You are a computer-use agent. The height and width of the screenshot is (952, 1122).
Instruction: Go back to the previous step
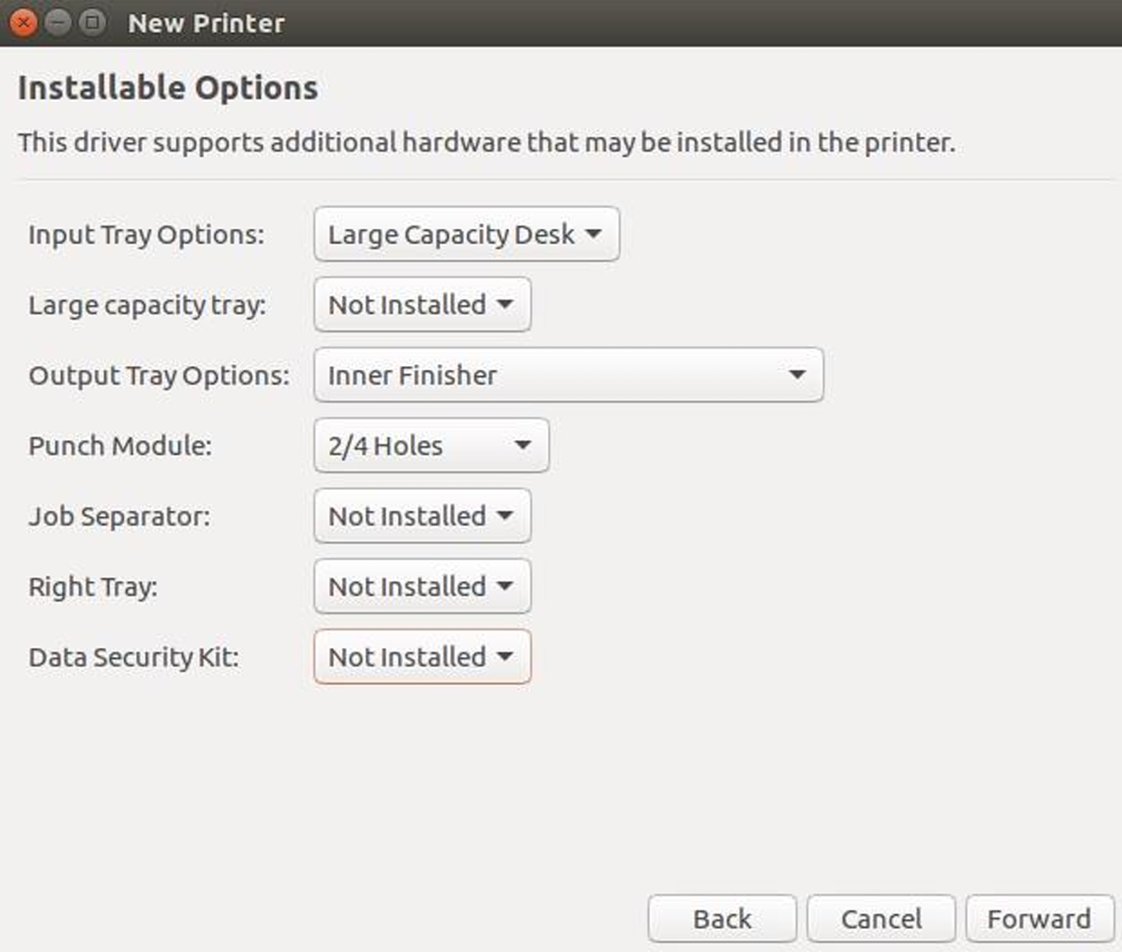point(722,919)
